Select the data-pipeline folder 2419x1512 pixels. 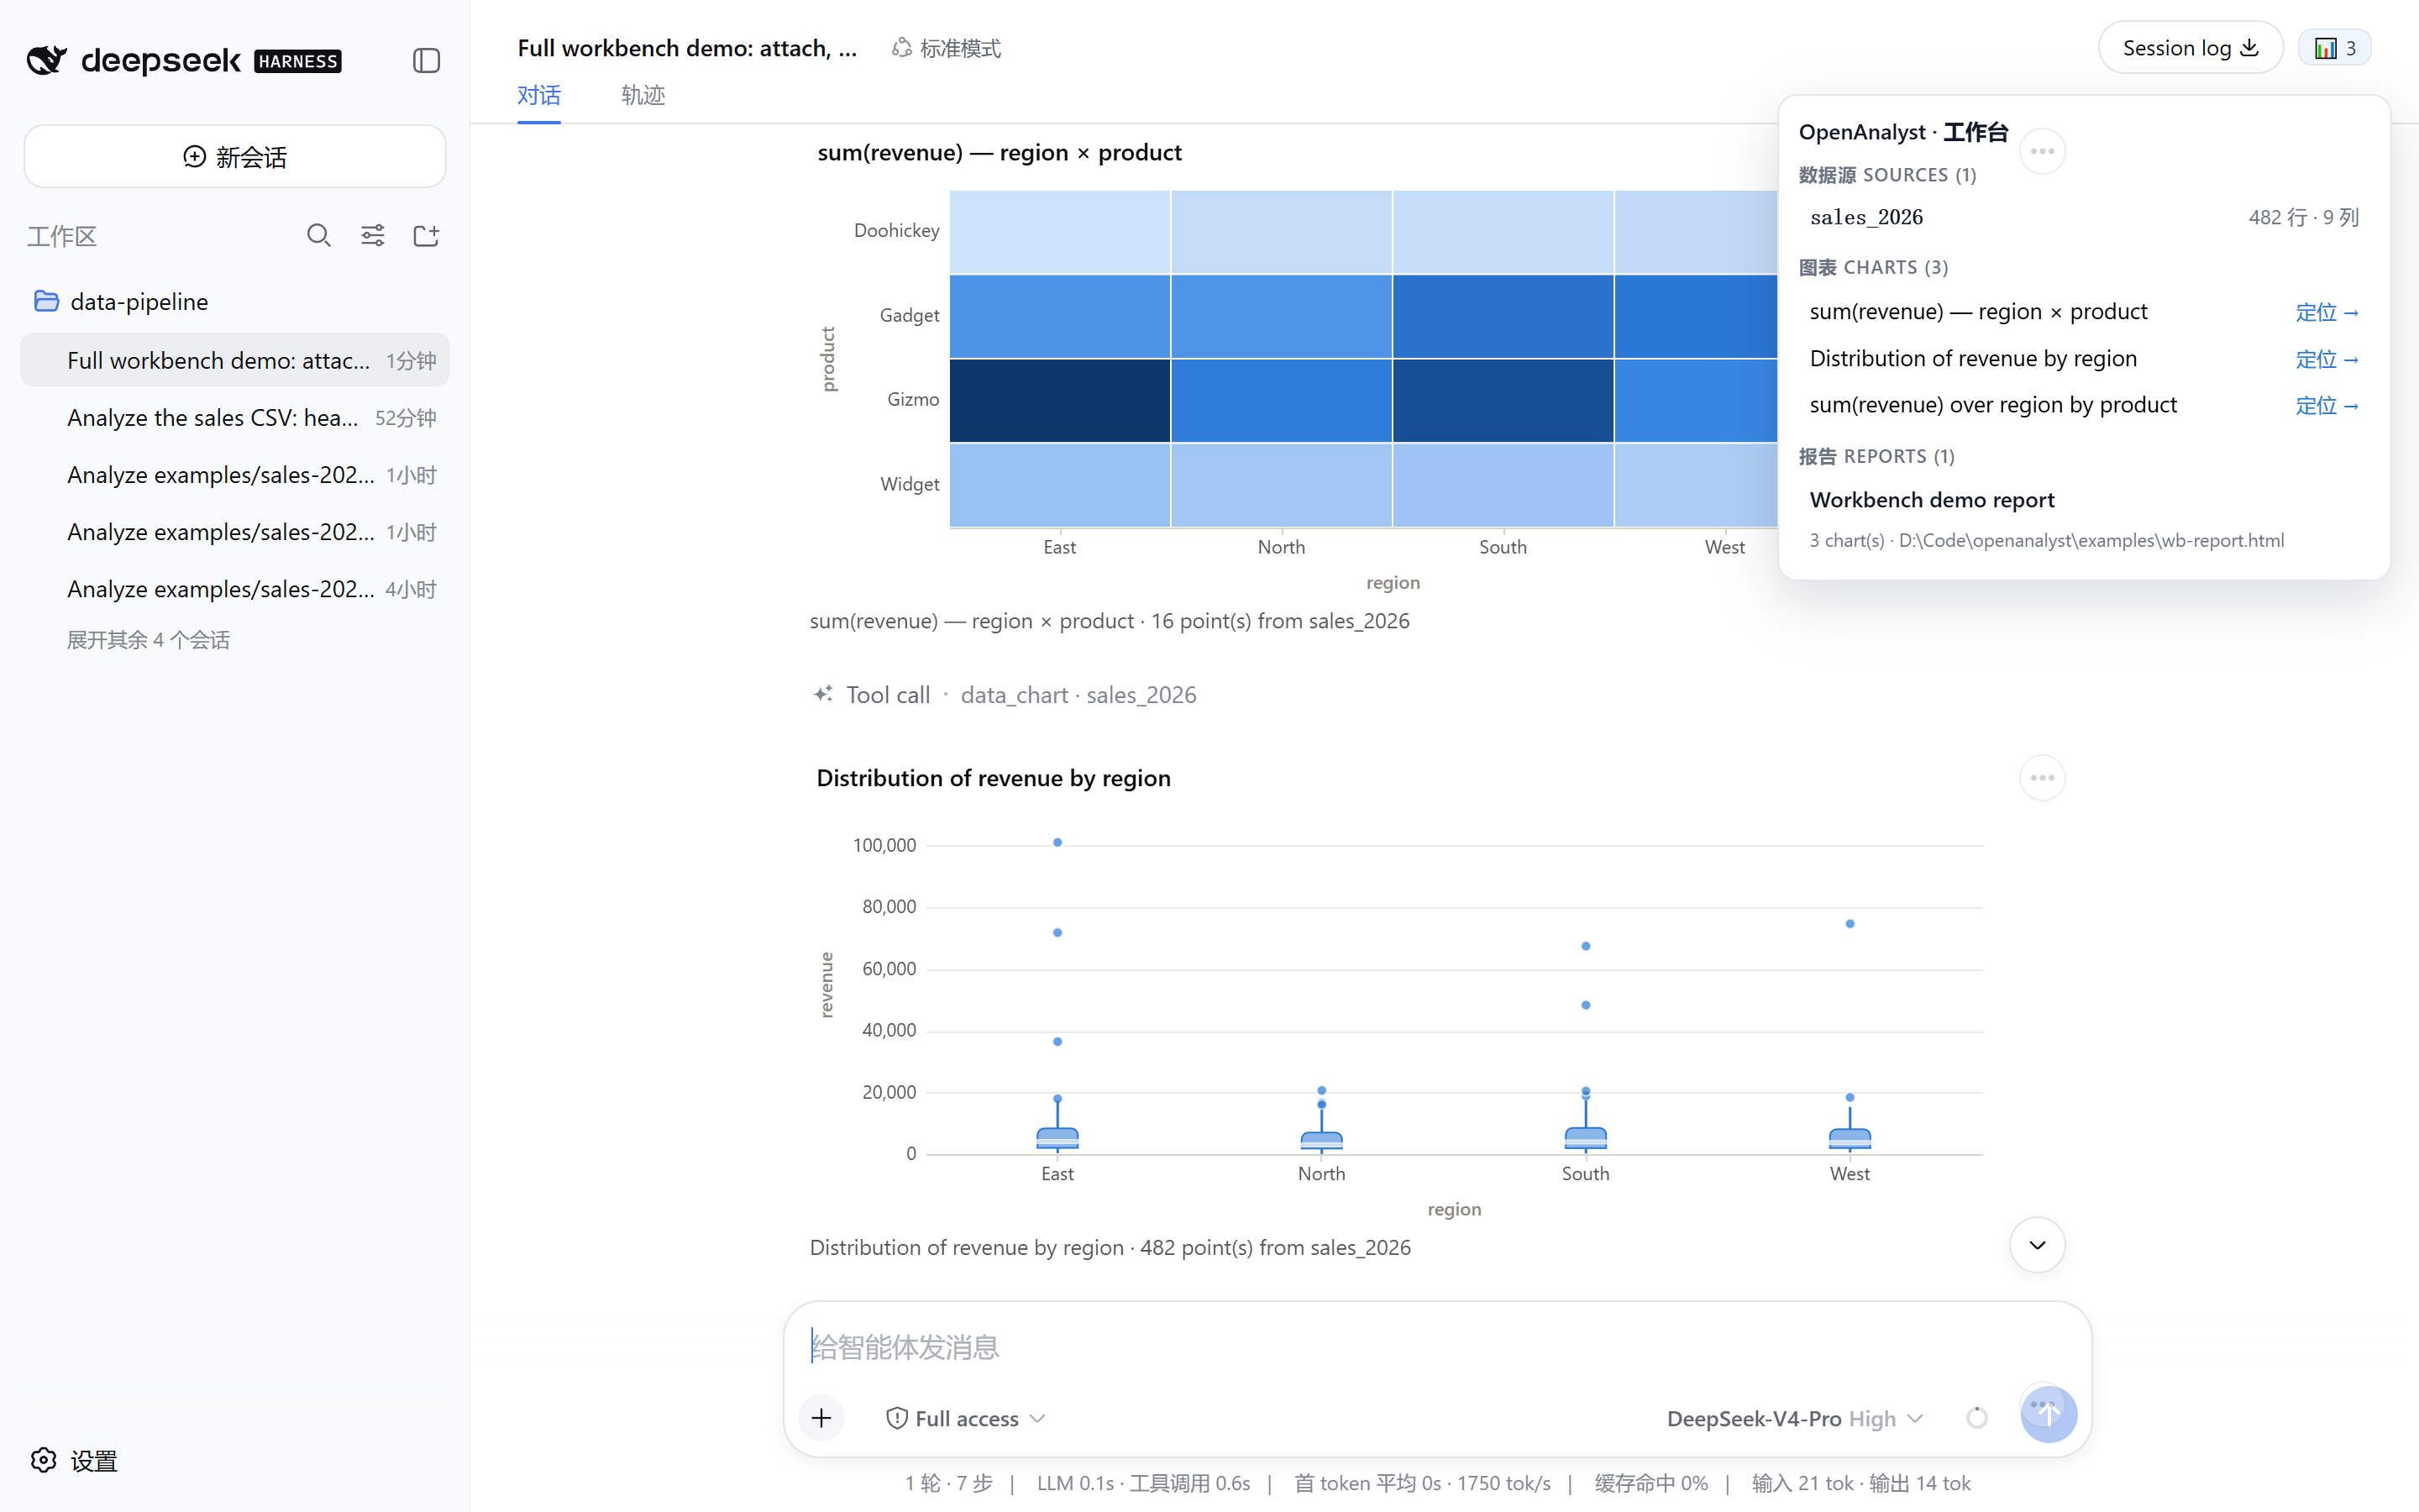(x=121, y=301)
